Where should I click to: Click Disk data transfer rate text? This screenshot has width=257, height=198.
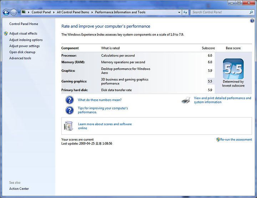pos(116,90)
